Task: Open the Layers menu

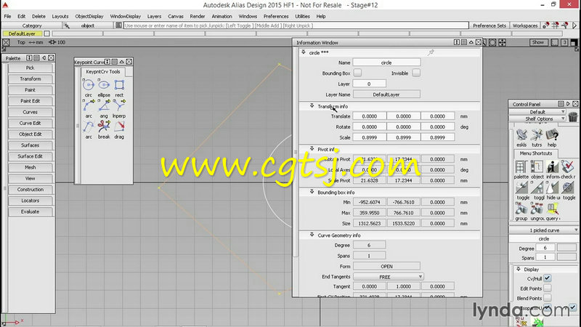Action: click(x=154, y=16)
